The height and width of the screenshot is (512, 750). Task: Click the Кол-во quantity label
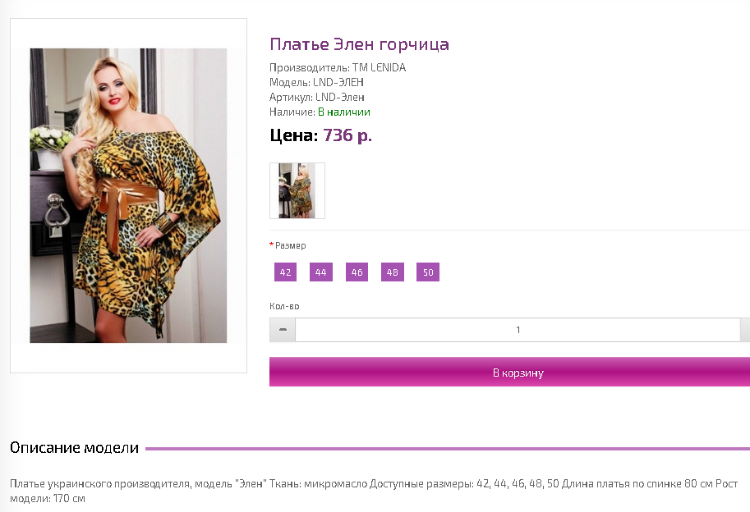(x=284, y=306)
